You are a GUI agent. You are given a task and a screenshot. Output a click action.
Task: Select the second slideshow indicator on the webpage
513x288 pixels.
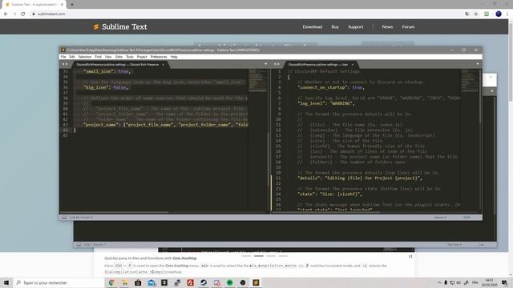click(x=259, y=256)
